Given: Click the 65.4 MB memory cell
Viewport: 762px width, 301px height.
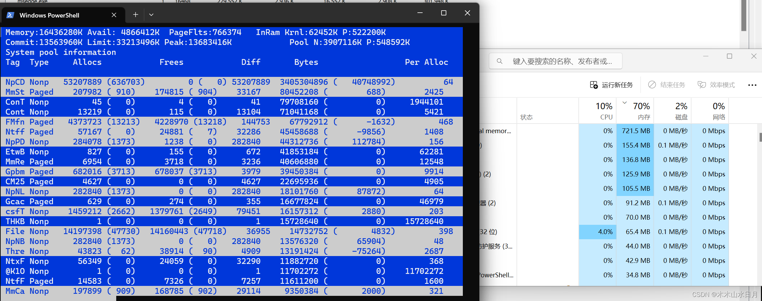Looking at the screenshot, I should click(635, 232).
